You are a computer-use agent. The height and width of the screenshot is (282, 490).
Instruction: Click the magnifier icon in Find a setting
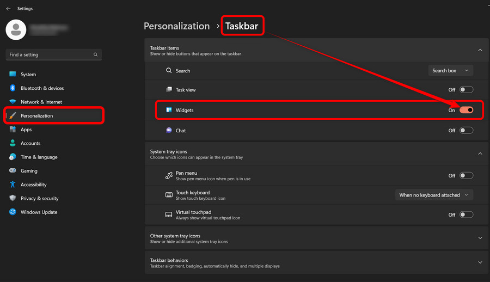coord(95,54)
